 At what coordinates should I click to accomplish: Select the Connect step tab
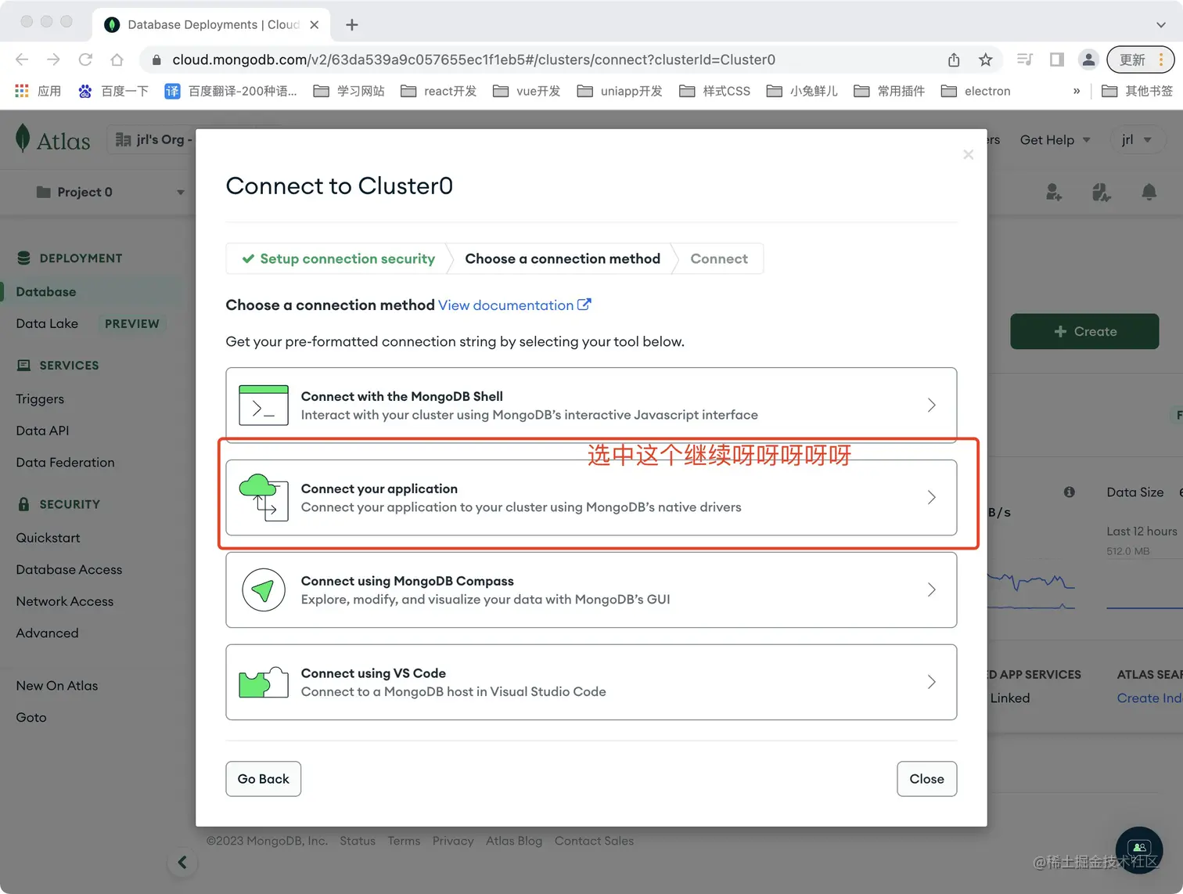pos(719,258)
